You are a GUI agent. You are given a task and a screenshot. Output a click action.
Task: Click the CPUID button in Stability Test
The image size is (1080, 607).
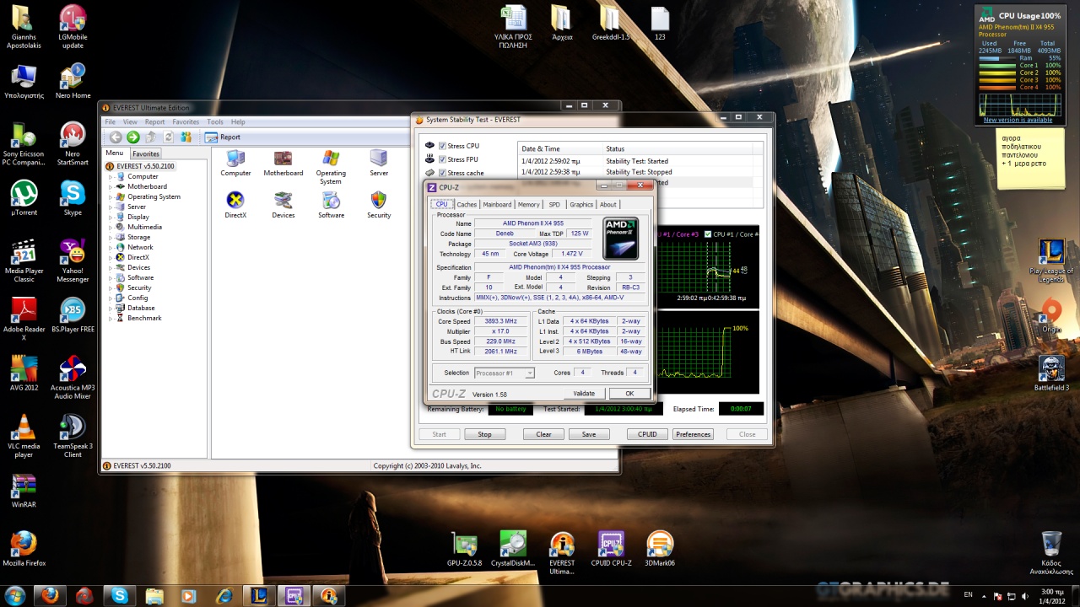(647, 435)
